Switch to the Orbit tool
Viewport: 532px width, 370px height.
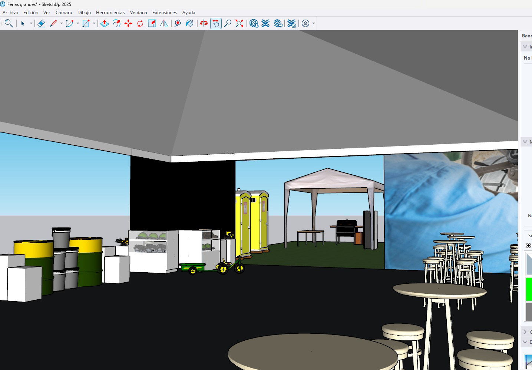coord(204,23)
